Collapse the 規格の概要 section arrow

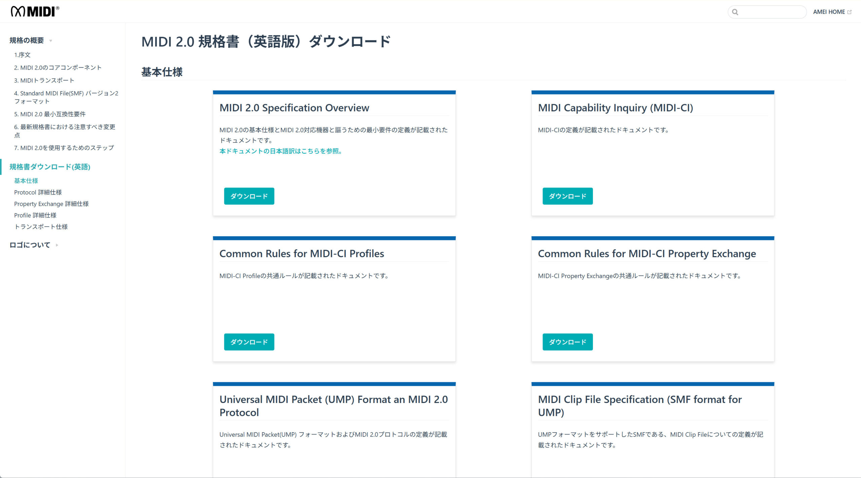tap(51, 41)
